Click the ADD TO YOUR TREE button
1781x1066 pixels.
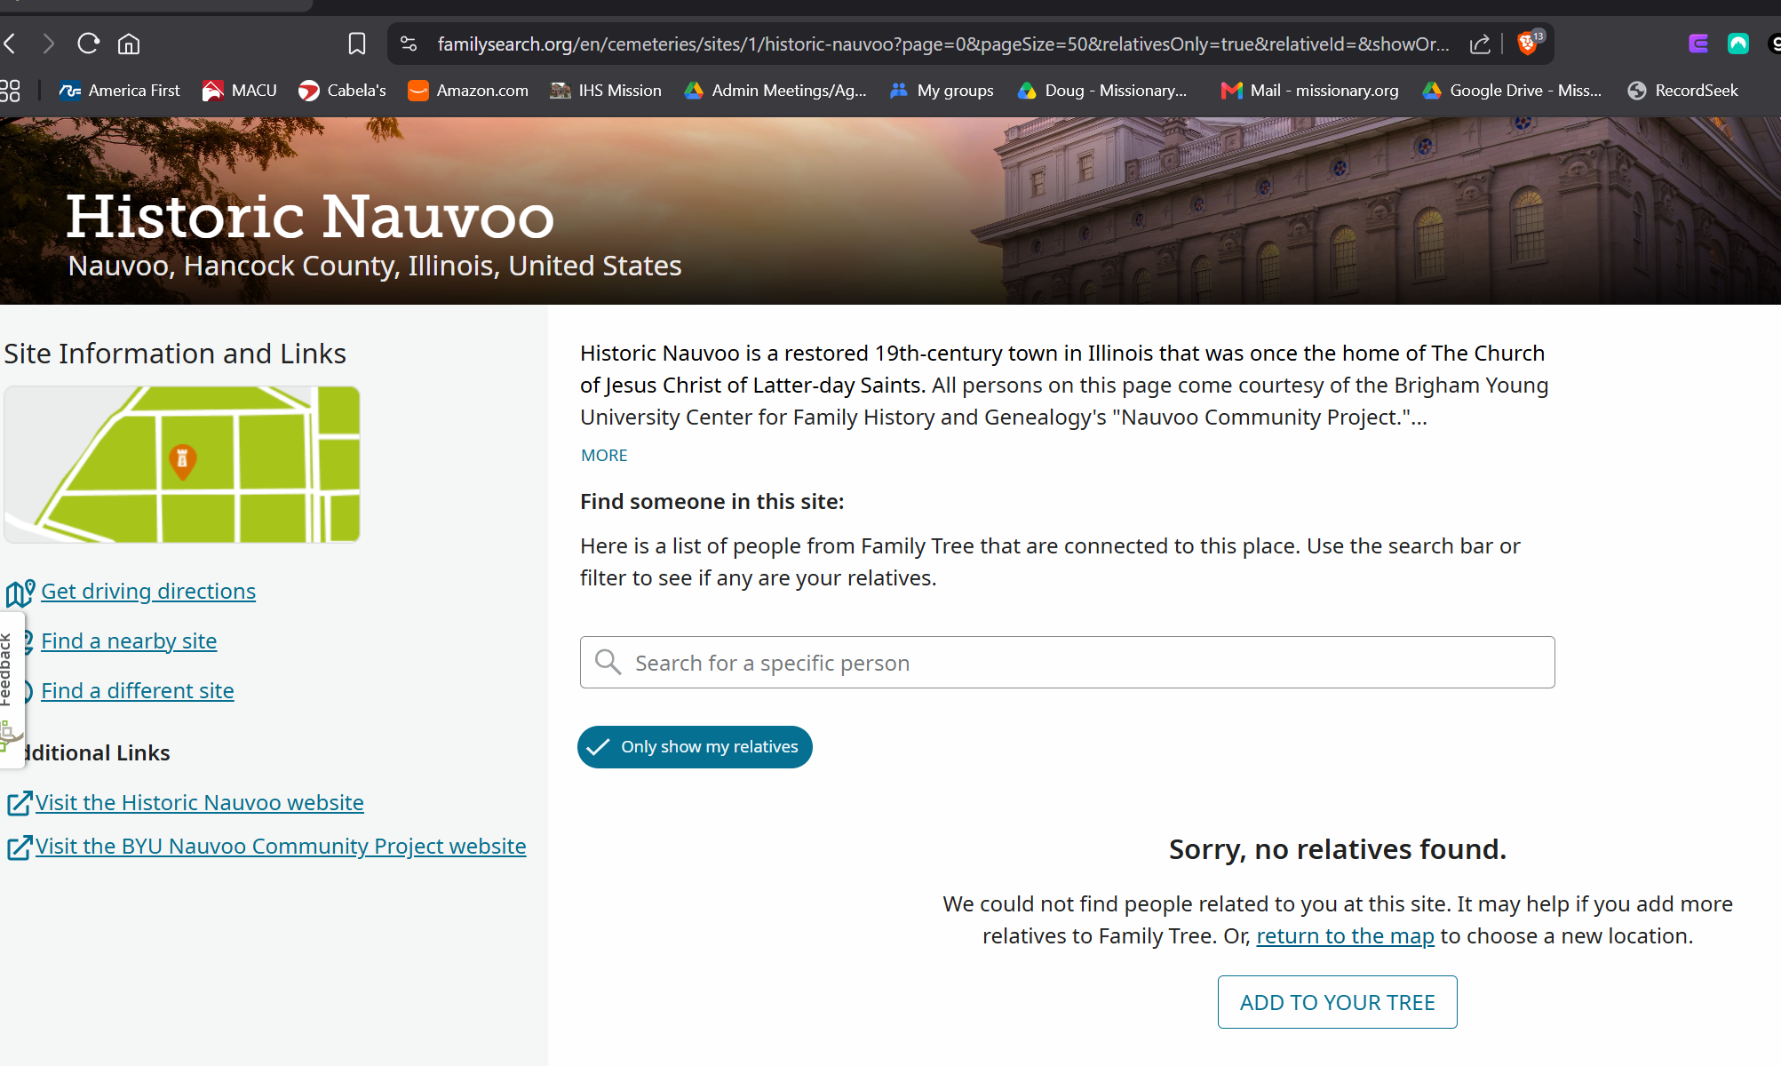pyautogui.click(x=1337, y=1002)
